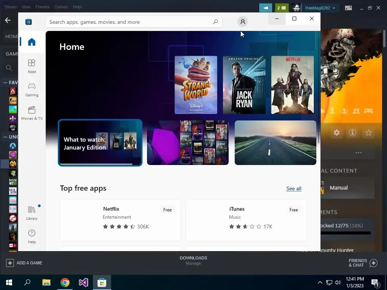The image size is (387, 290).
Task: Open Visual Studio from taskbar
Action: click(84, 282)
